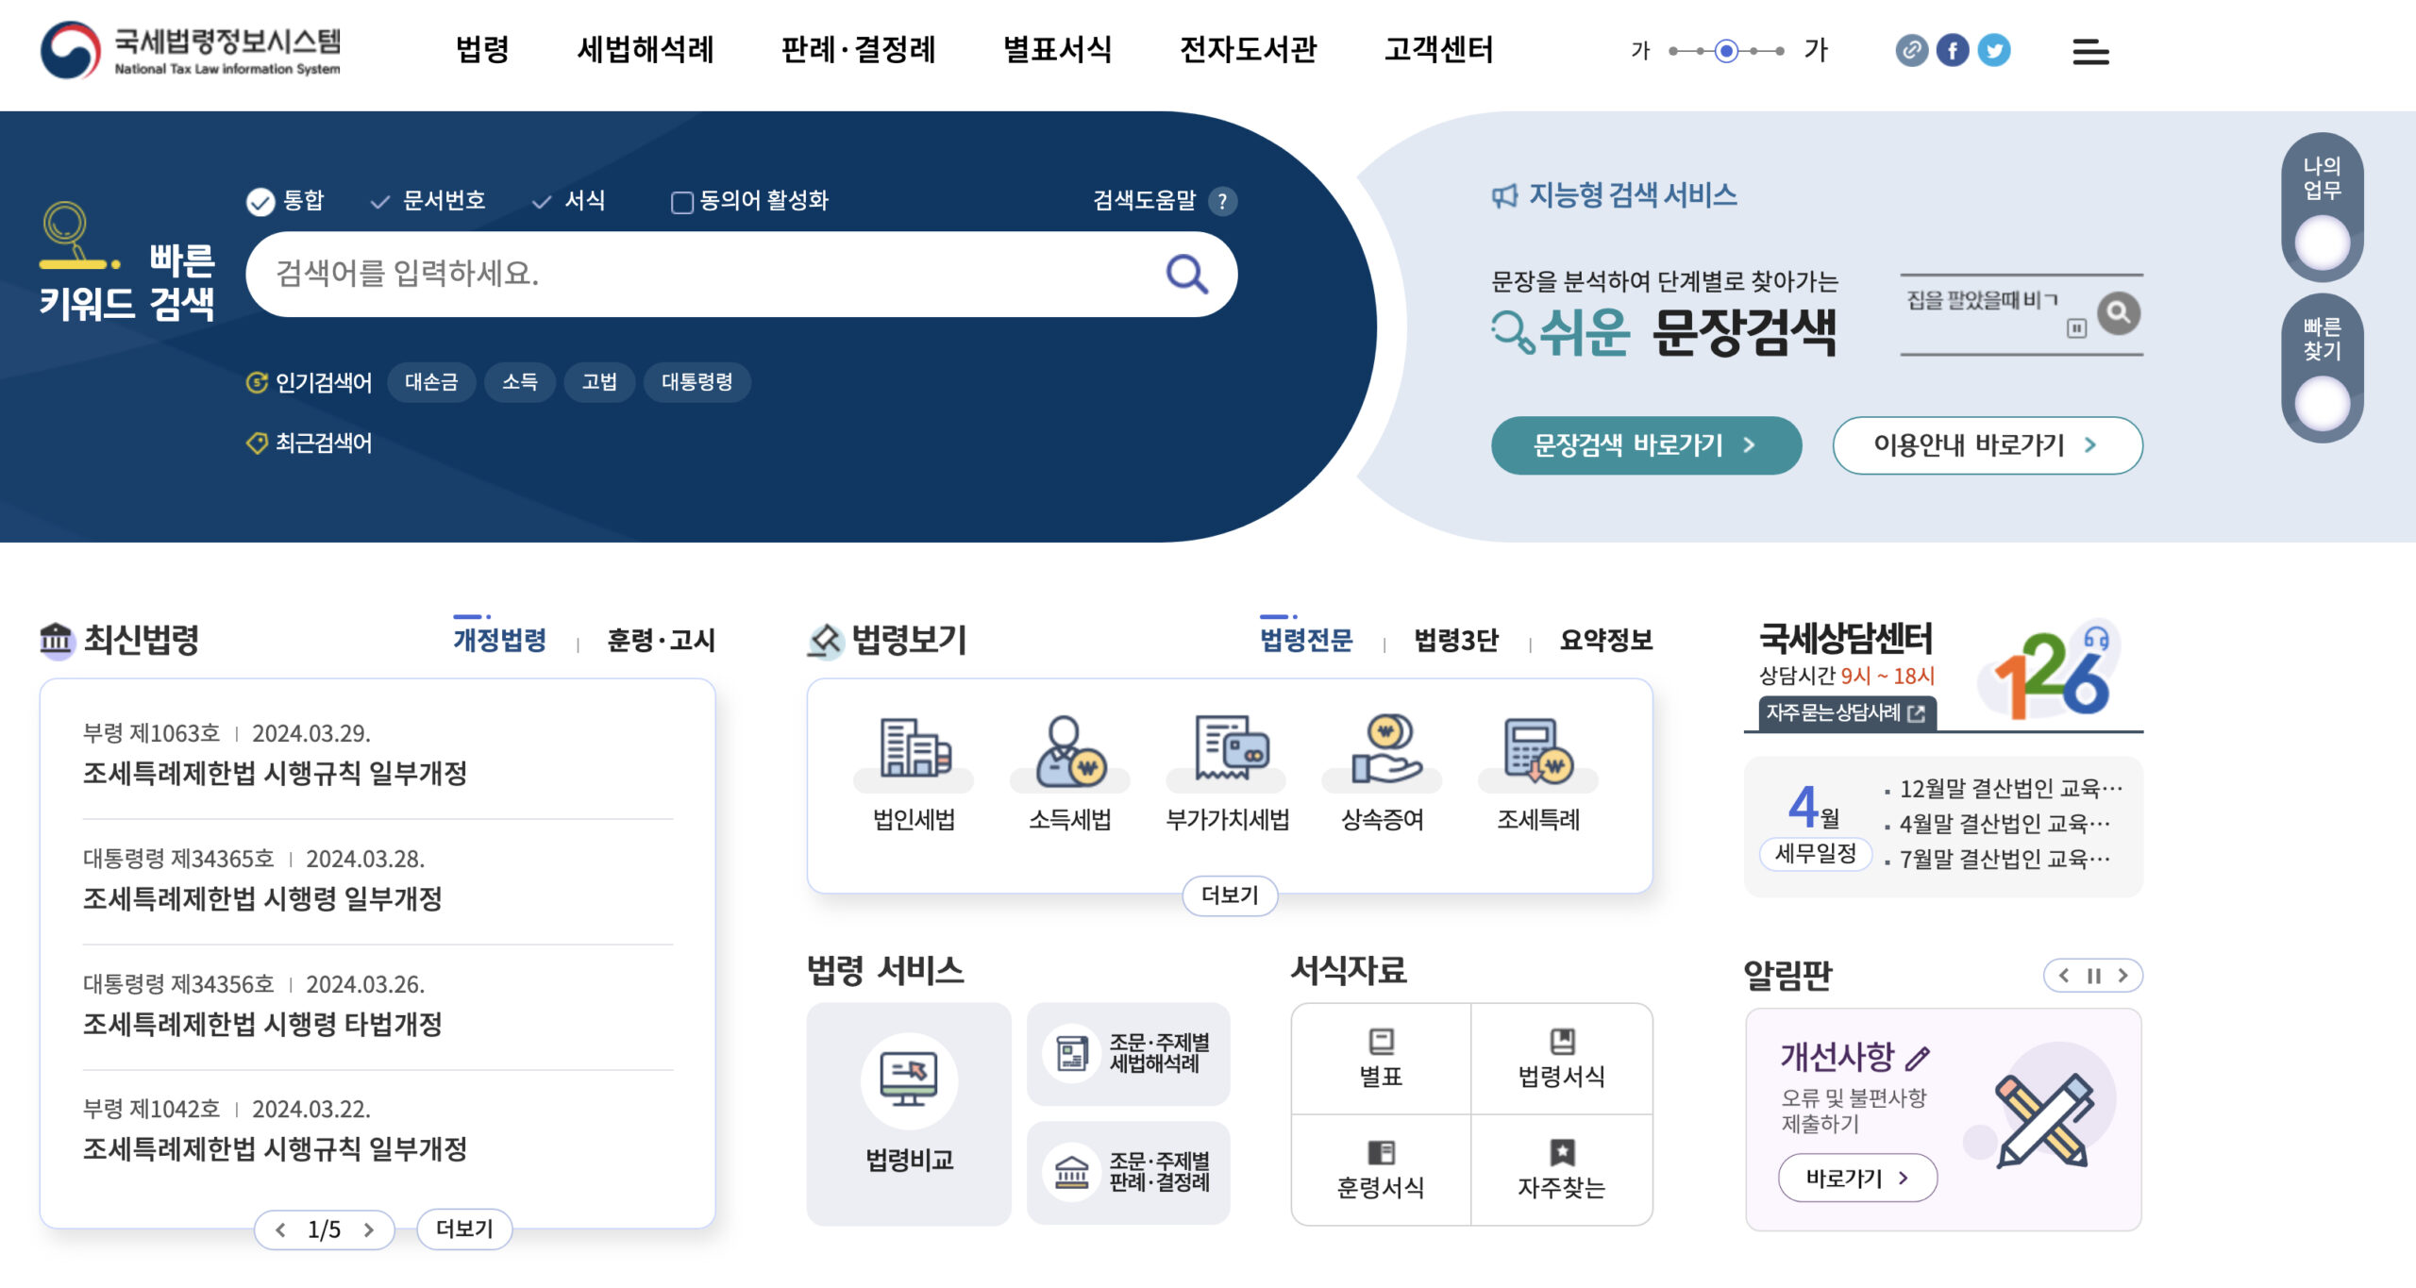Expand 더보기 under 법령보기
The width and height of the screenshot is (2416, 1288).
click(1229, 896)
